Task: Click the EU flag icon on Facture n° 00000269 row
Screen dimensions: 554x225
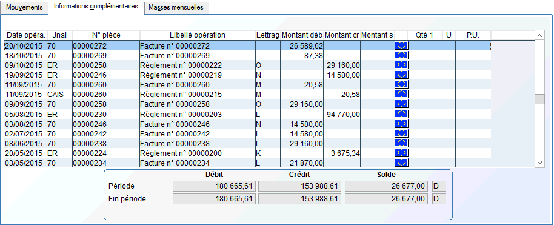Action: (x=401, y=55)
